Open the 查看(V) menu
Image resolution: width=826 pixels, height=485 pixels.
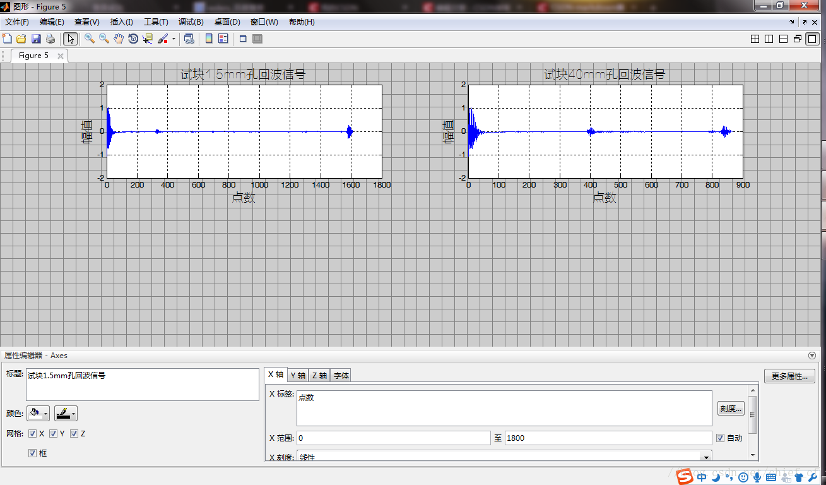point(87,22)
